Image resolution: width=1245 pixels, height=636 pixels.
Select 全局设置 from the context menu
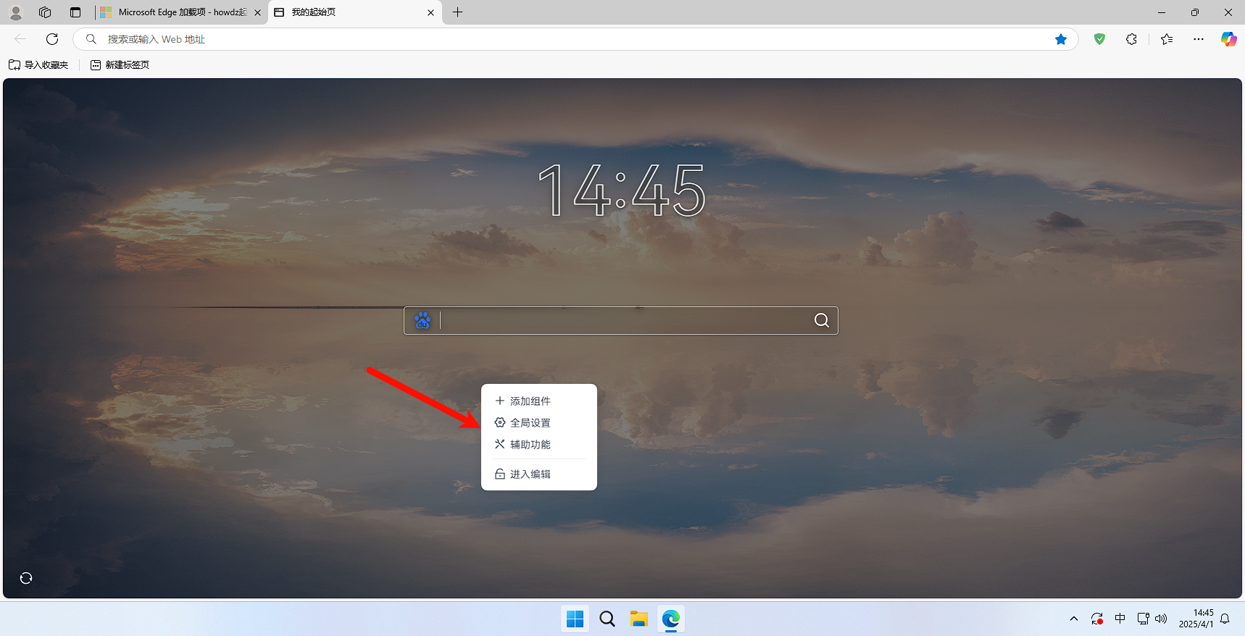click(538, 422)
